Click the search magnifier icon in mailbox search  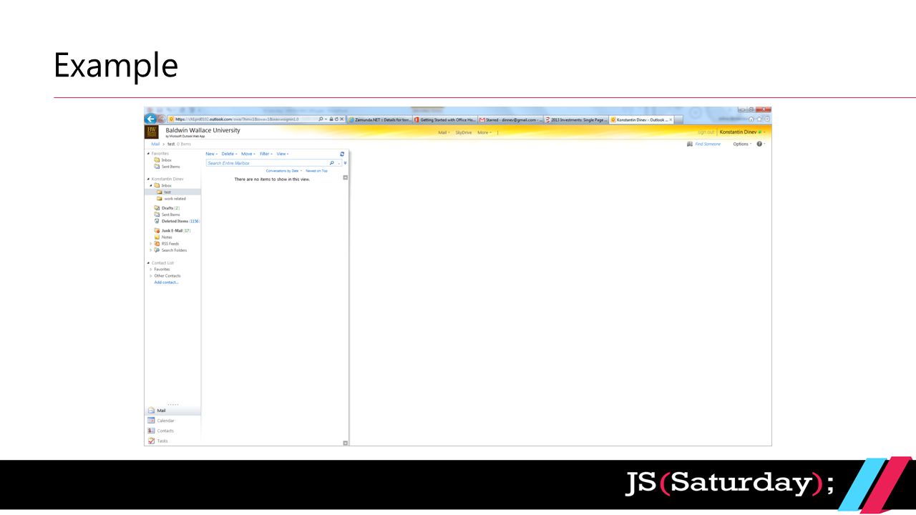(x=331, y=163)
